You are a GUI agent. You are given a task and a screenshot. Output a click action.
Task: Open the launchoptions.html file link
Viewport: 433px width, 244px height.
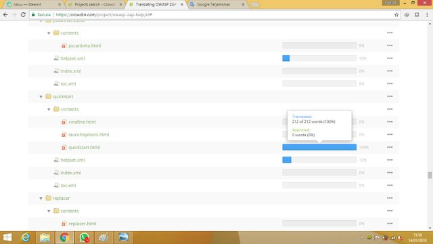click(89, 135)
